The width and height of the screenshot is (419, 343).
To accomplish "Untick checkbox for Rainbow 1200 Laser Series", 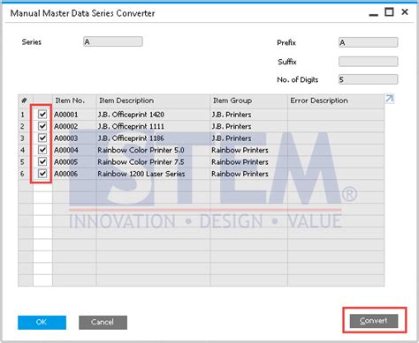I will pos(42,174).
